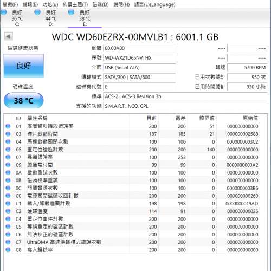This screenshot has width=271, height=271.
Task: Select the 電源關閉磁頭收回計數 row
Action: pyautogui.click(x=132, y=196)
